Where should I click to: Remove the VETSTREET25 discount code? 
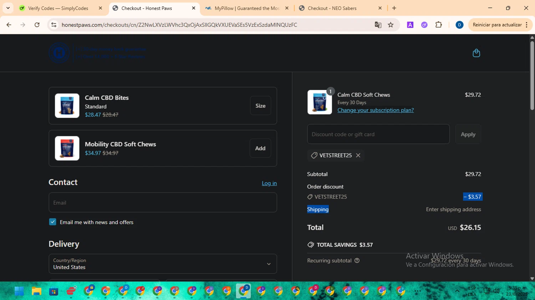coord(358,156)
